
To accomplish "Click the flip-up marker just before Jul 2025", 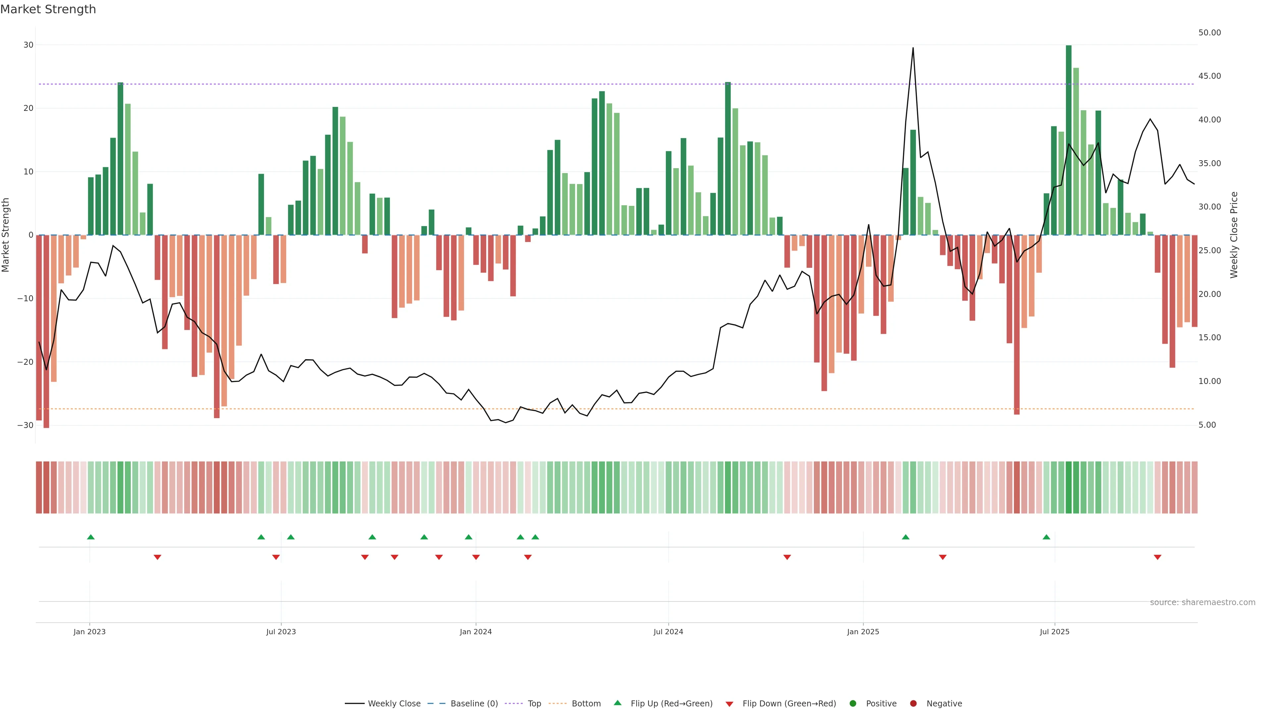I will click(x=1046, y=537).
